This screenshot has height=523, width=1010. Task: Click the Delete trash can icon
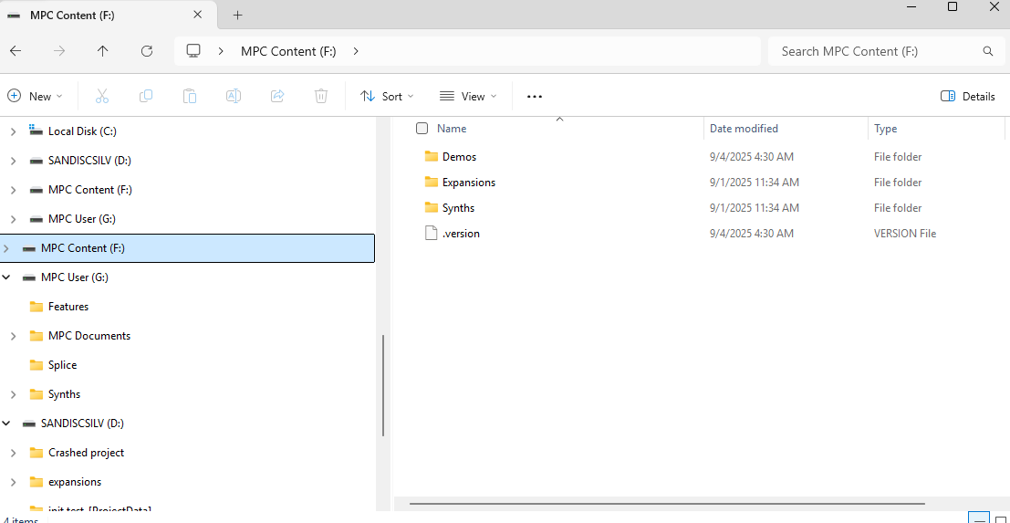[x=321, y=97]
